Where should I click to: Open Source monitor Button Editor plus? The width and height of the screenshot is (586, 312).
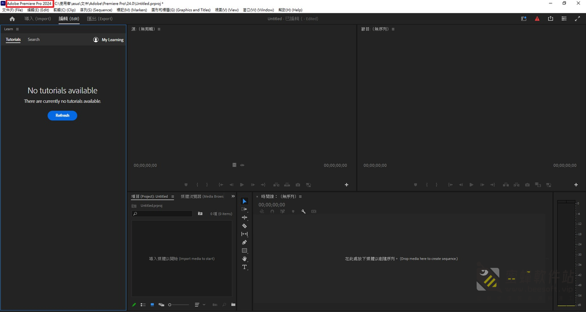(347, 185)
